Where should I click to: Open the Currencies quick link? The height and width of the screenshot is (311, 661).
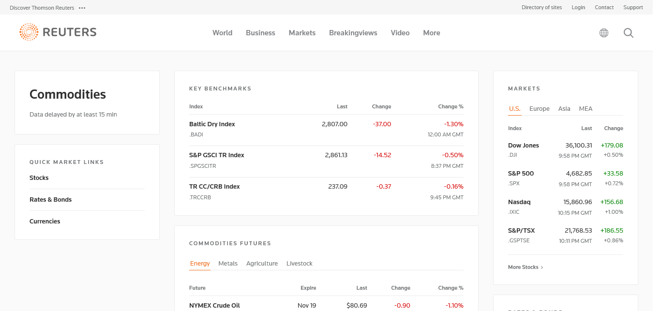click(x=45, y=222)
